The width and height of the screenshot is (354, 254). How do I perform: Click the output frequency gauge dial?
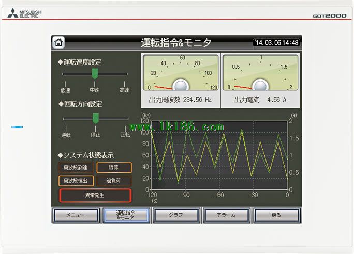point(180,73)
